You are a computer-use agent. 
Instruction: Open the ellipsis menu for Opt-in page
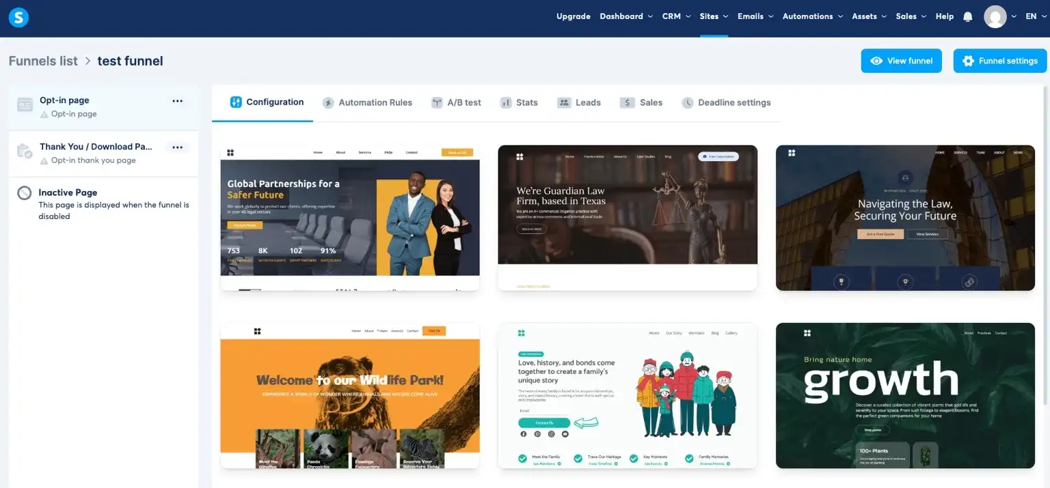click(177, 100)
